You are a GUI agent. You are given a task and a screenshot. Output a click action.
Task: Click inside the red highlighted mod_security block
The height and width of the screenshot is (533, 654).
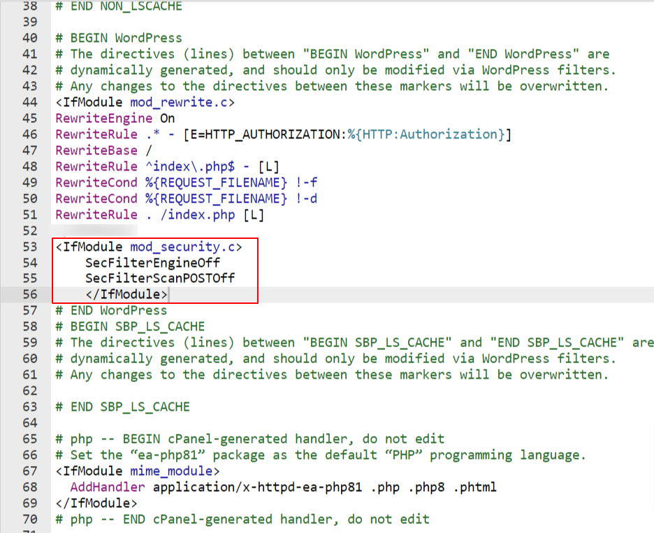tap(140, 271)
